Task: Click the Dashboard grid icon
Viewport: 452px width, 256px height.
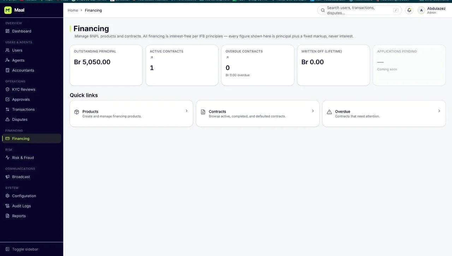Action: click(7, 31)
